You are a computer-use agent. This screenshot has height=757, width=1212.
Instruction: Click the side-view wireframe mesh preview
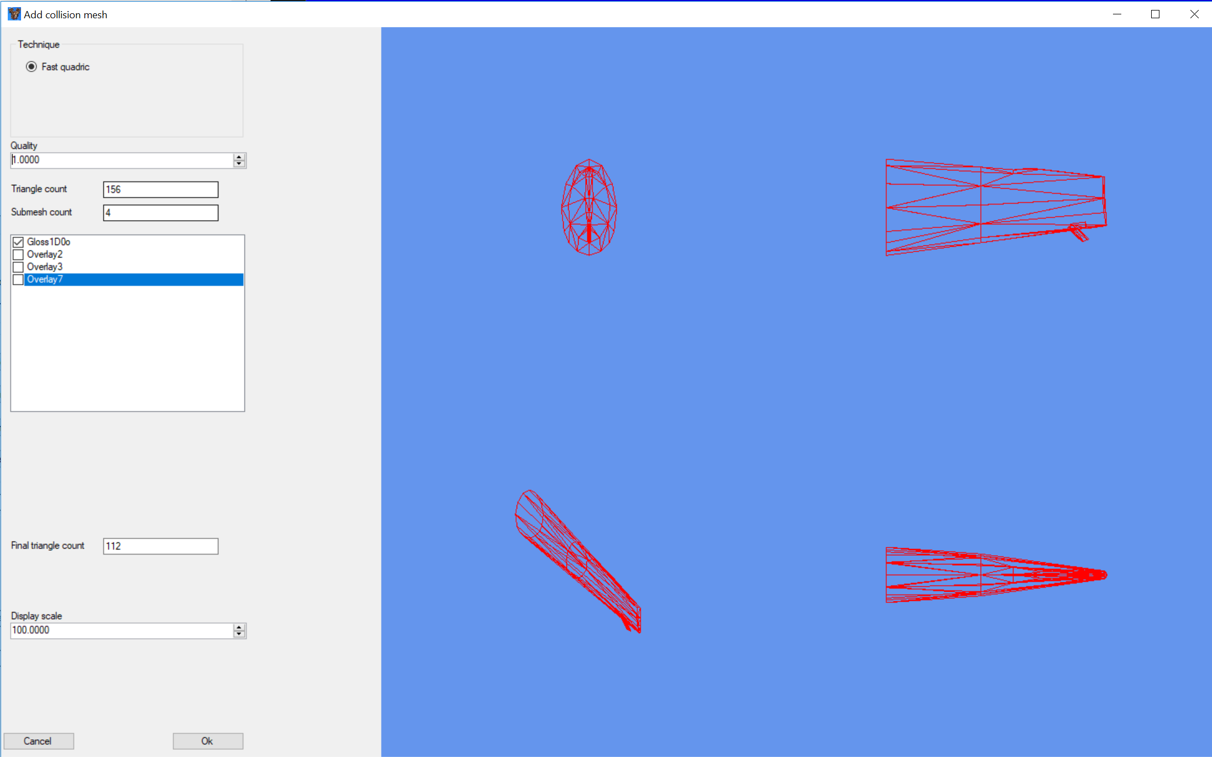(996, 207)
